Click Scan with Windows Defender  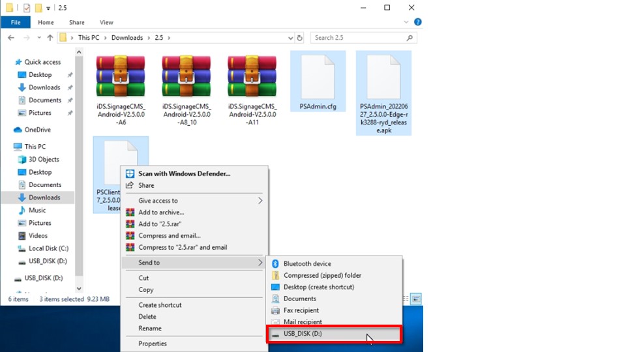pyautogui.click(x=184, y=173)
